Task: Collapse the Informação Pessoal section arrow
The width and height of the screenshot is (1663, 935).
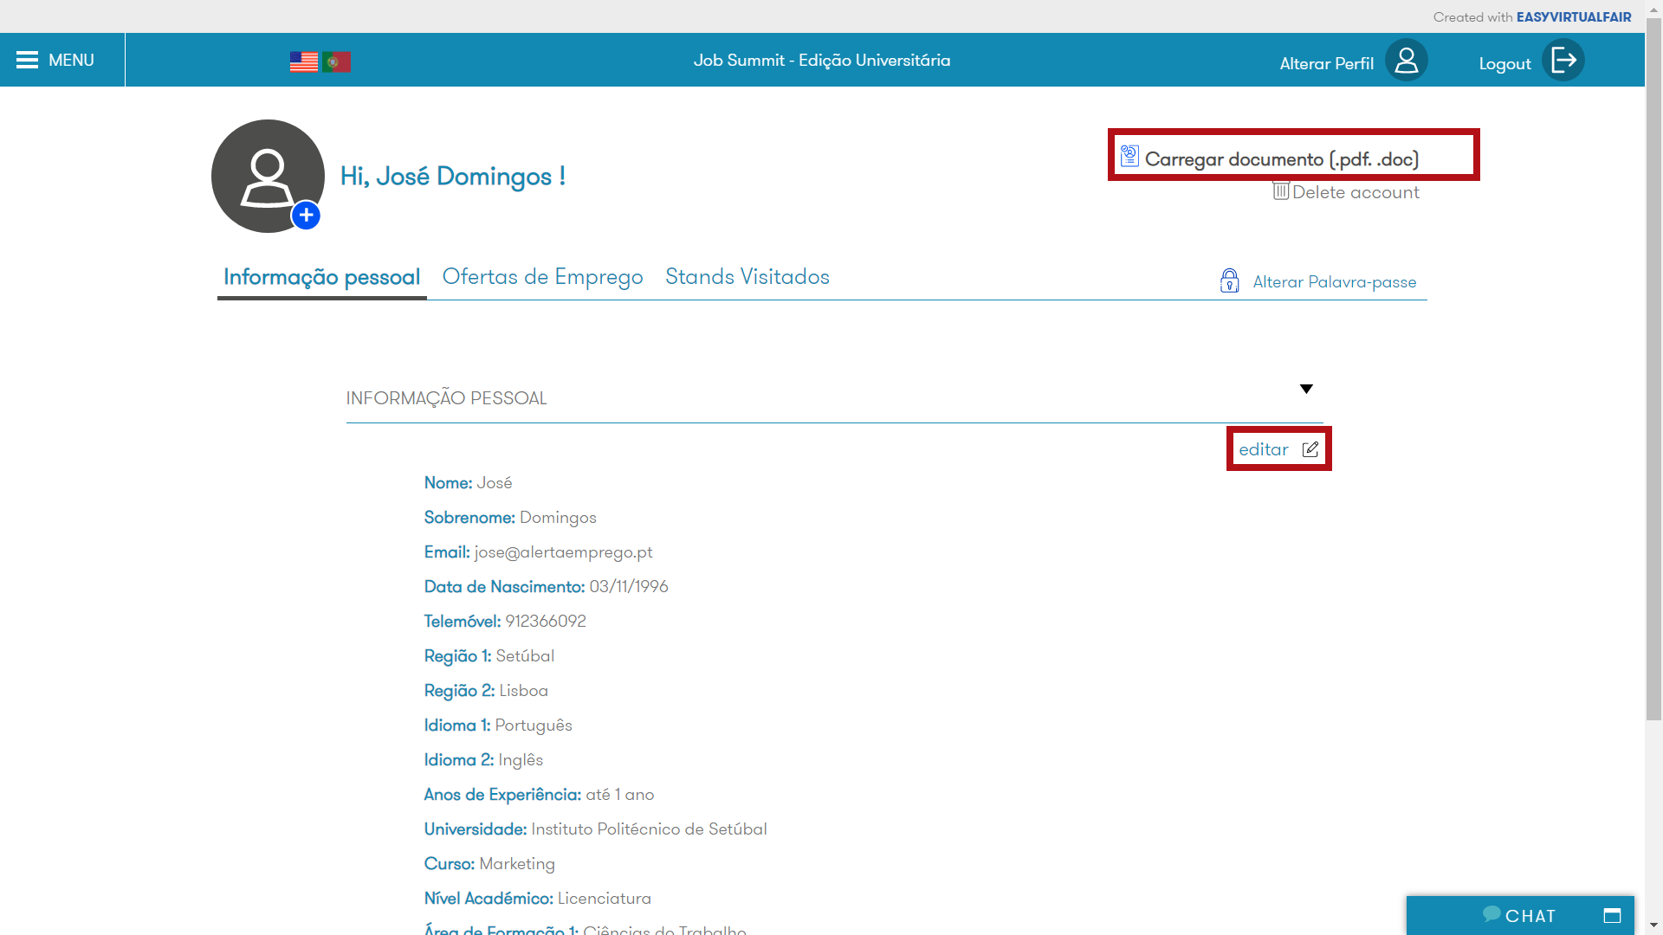Action: point(1306,389)
